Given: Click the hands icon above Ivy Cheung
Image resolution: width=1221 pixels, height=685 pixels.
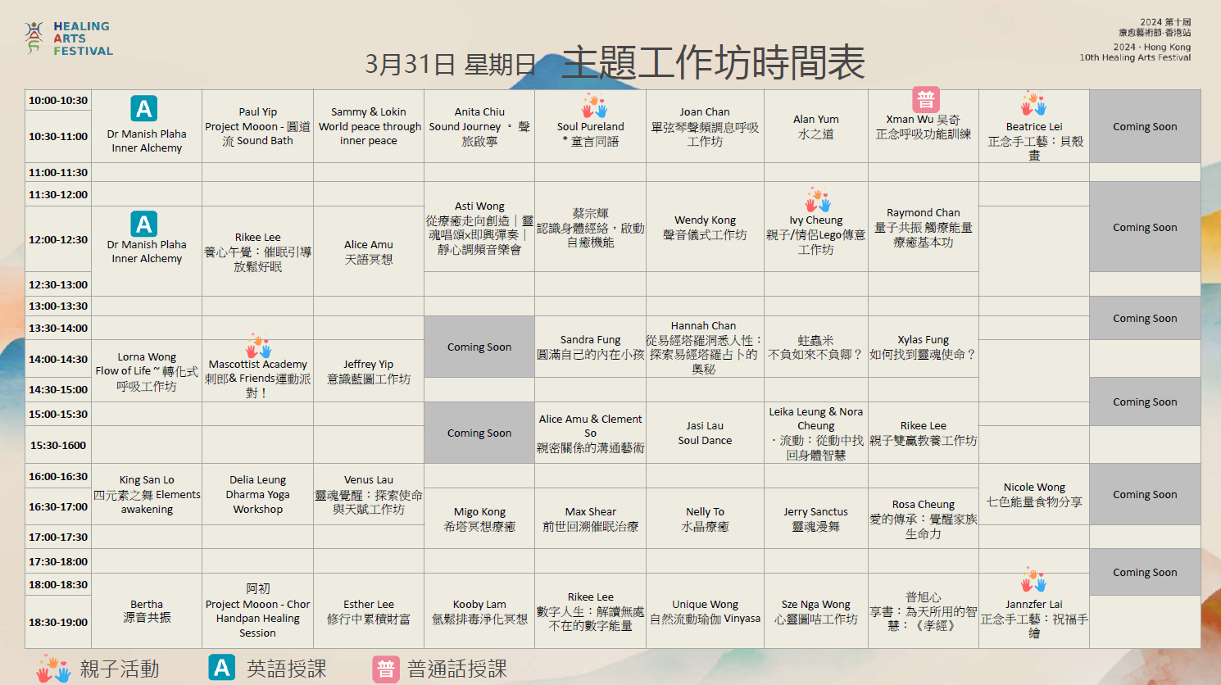Looking at the screenshot, I should click(817, 200).
